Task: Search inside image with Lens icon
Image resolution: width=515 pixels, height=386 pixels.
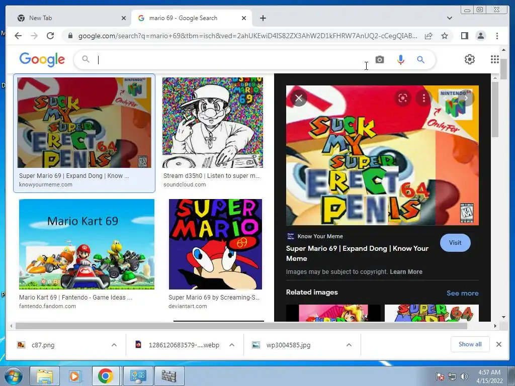Action: [403, 98]
